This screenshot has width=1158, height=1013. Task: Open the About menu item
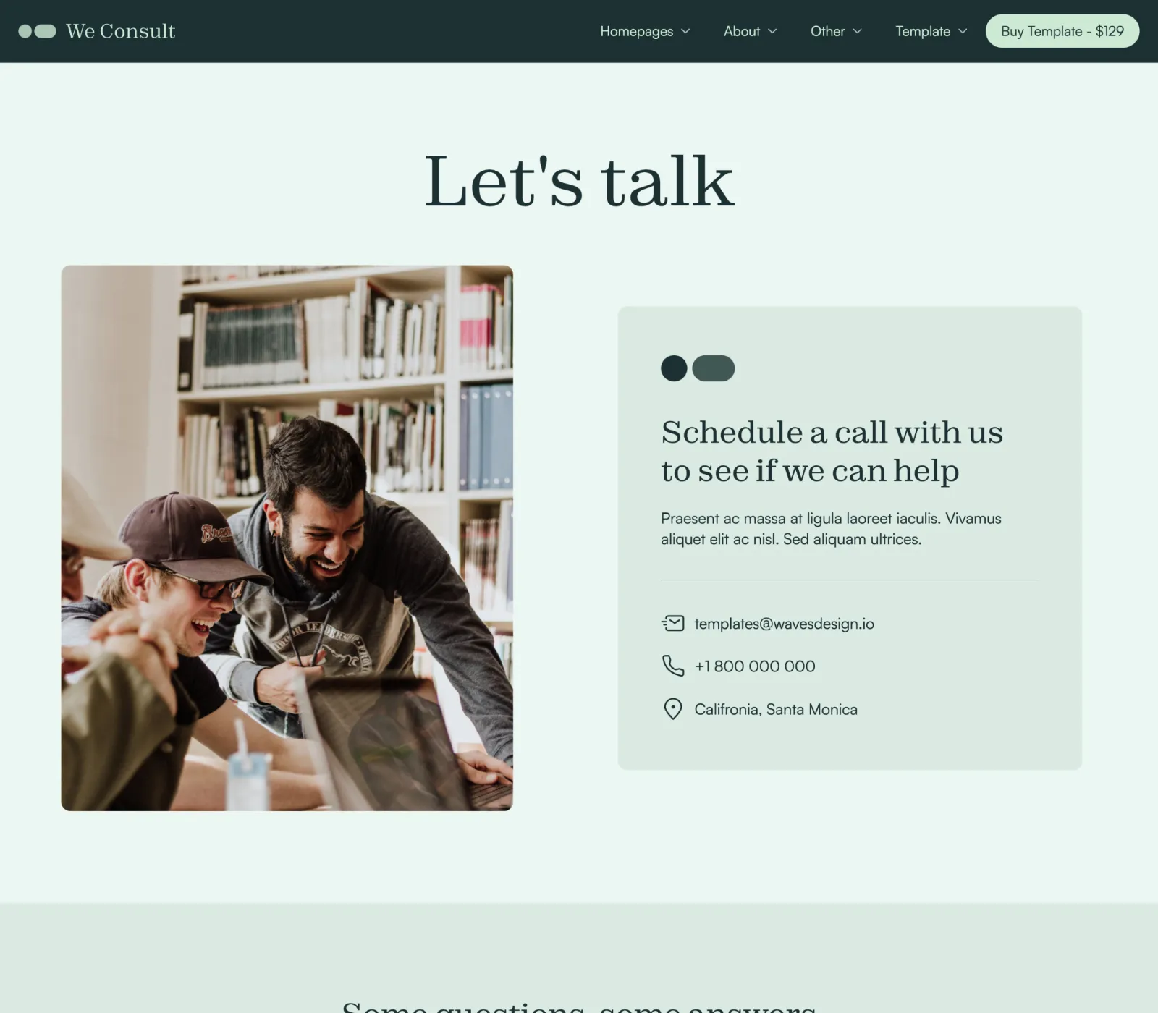[x=742, y=31]
